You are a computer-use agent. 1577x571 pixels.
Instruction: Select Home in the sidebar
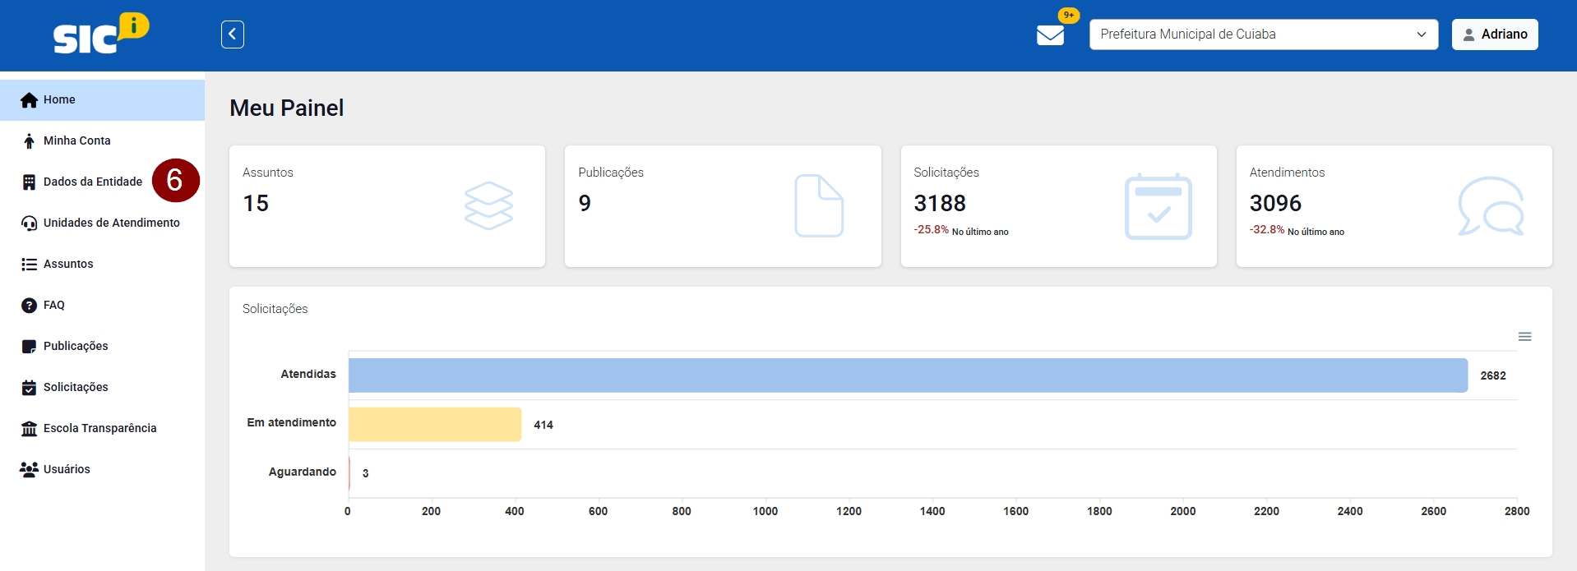(x=59, y=99)
